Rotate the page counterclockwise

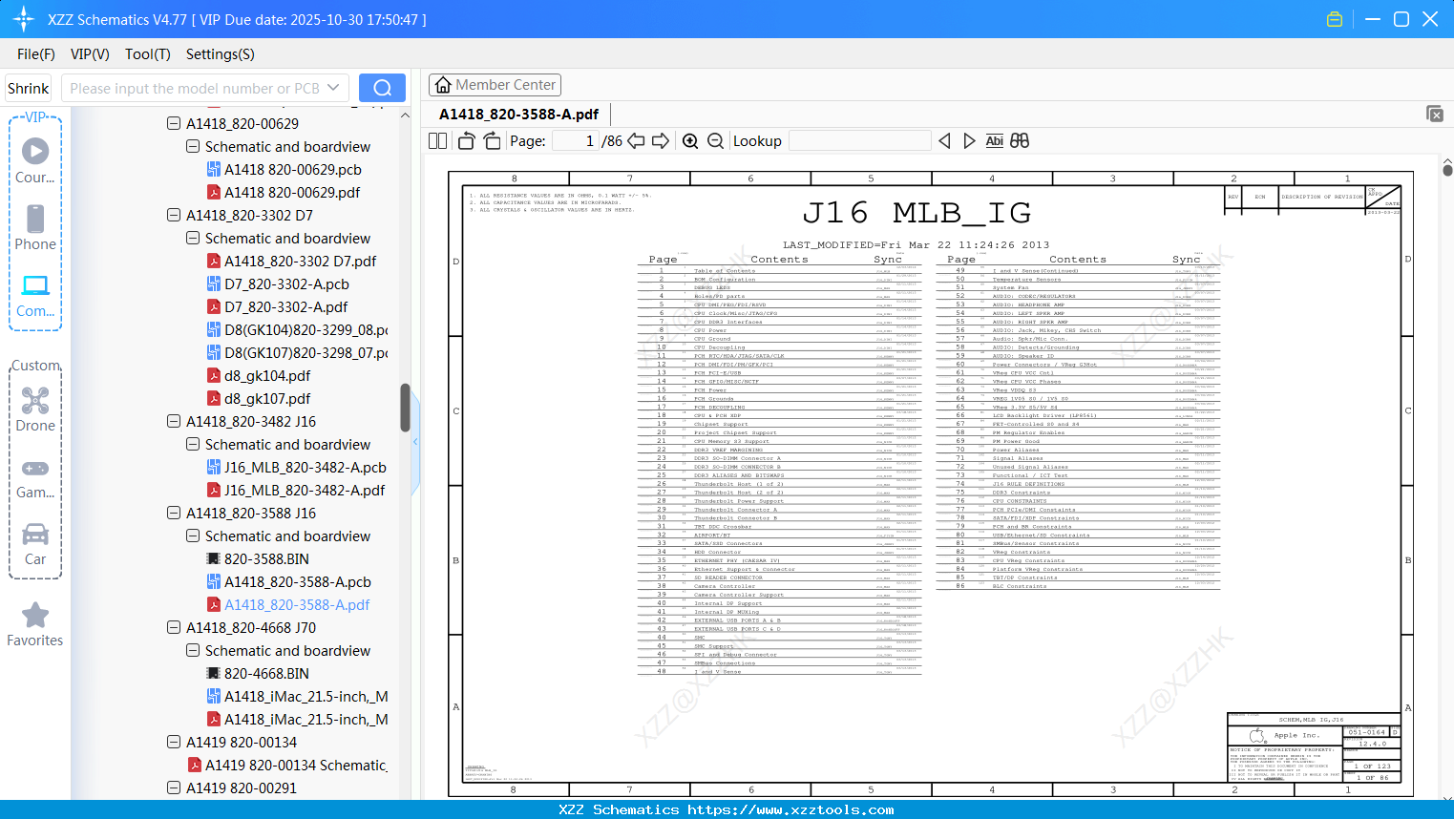pos(467,141)
